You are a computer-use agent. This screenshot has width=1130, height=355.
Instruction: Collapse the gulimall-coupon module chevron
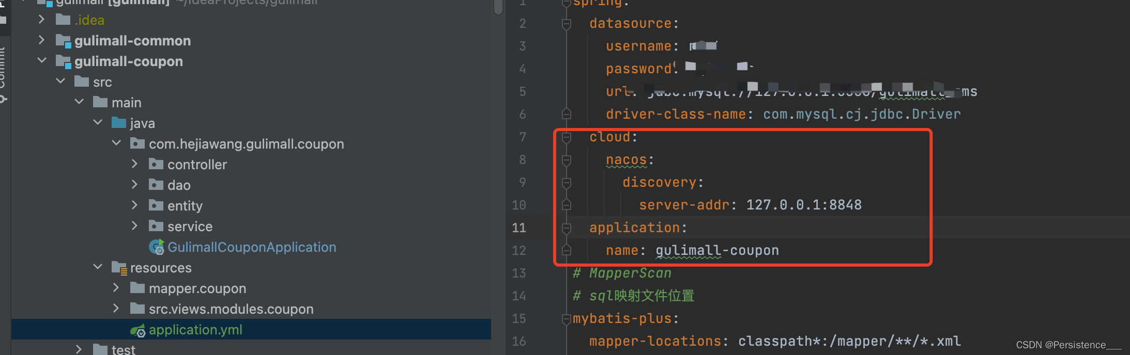42,61
